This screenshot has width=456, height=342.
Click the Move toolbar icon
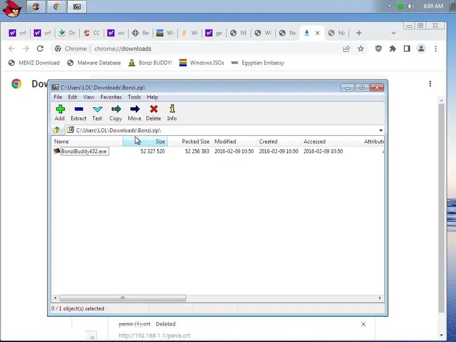click(134, 110)
